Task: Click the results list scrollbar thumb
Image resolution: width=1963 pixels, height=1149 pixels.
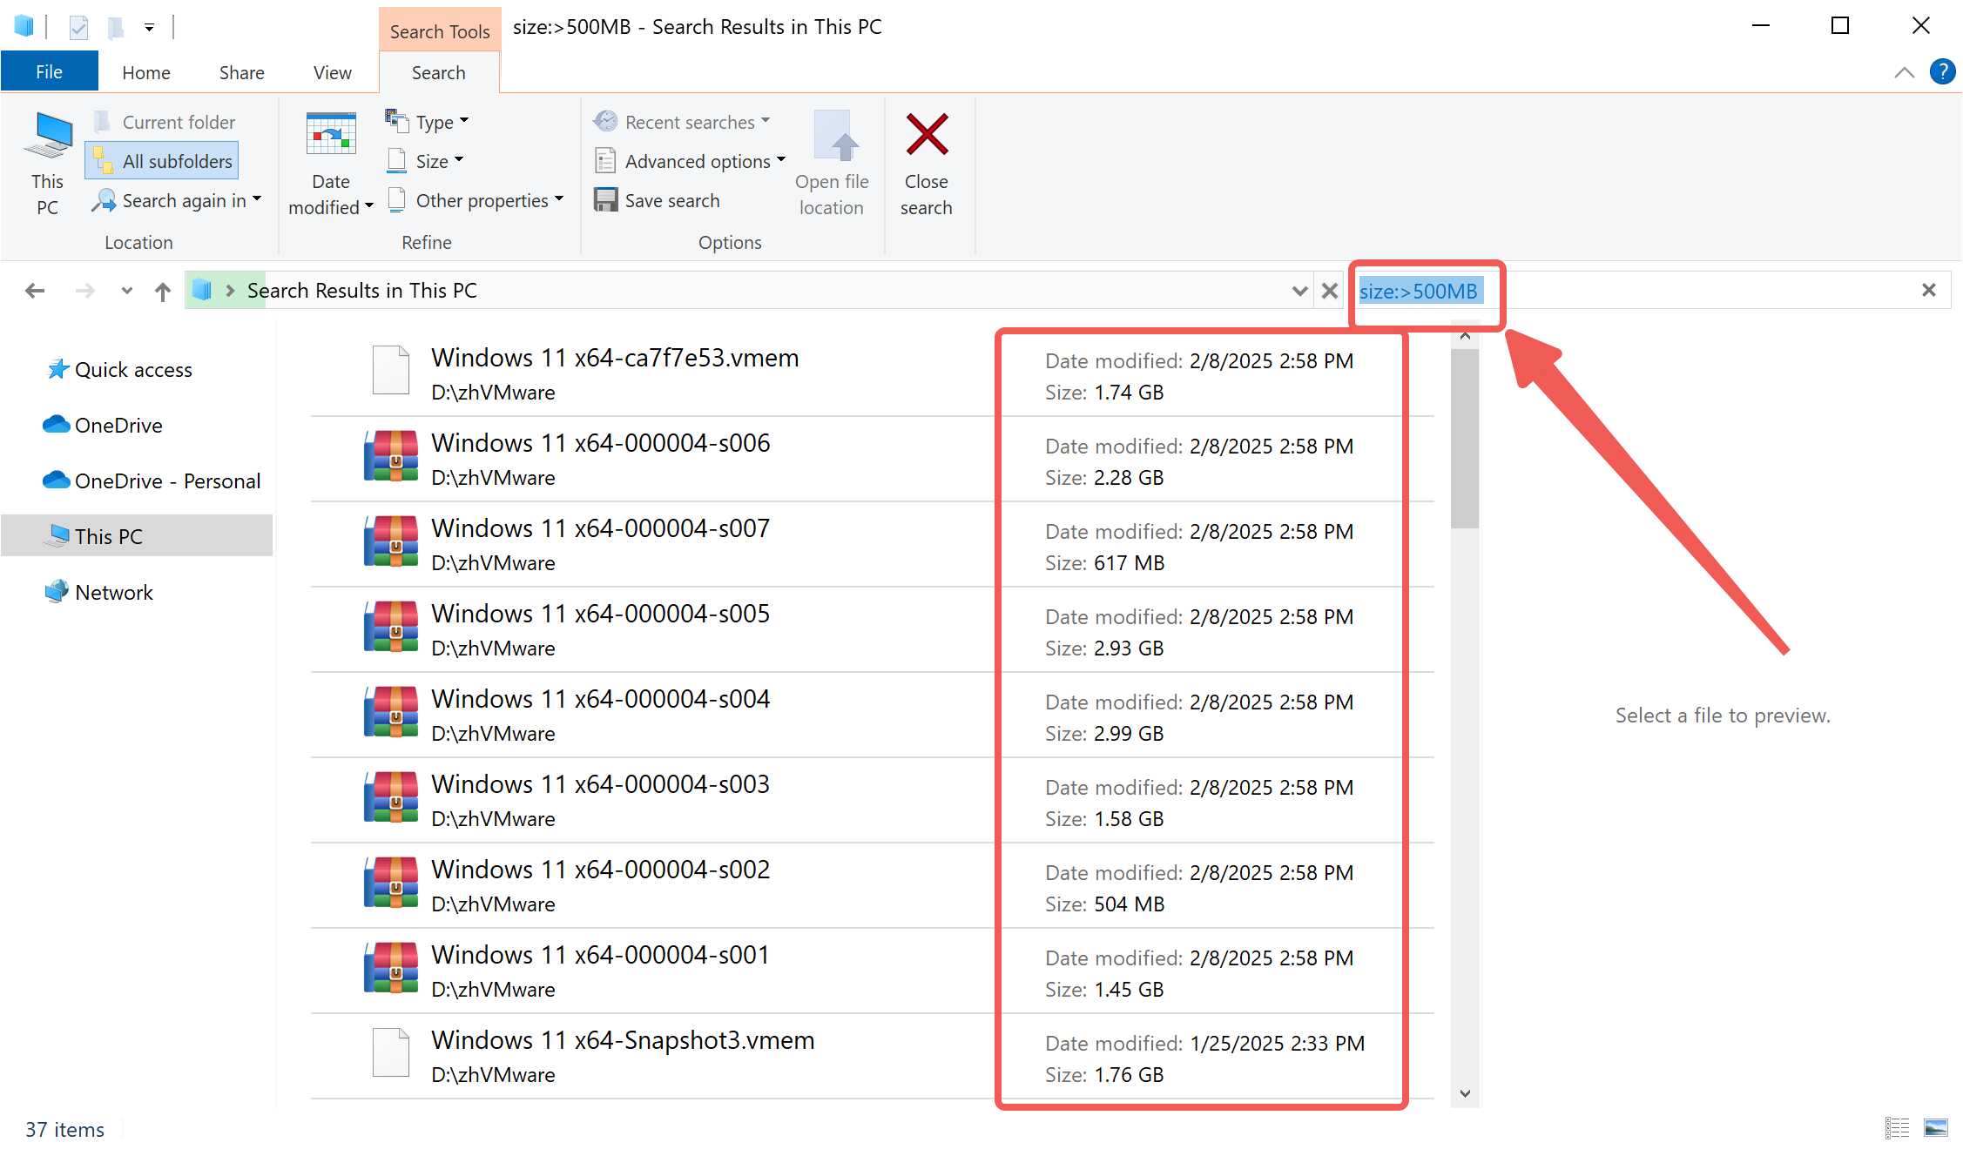Action: pyautogui.click(x=1465, y=439)
